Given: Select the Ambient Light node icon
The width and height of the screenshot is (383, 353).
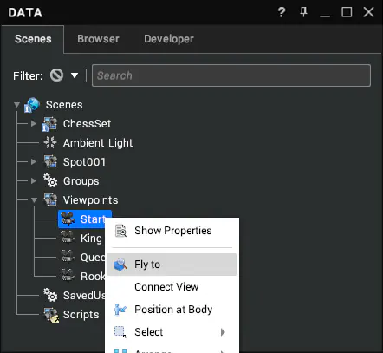Looking at the screenshot, I should coord(50,142).
